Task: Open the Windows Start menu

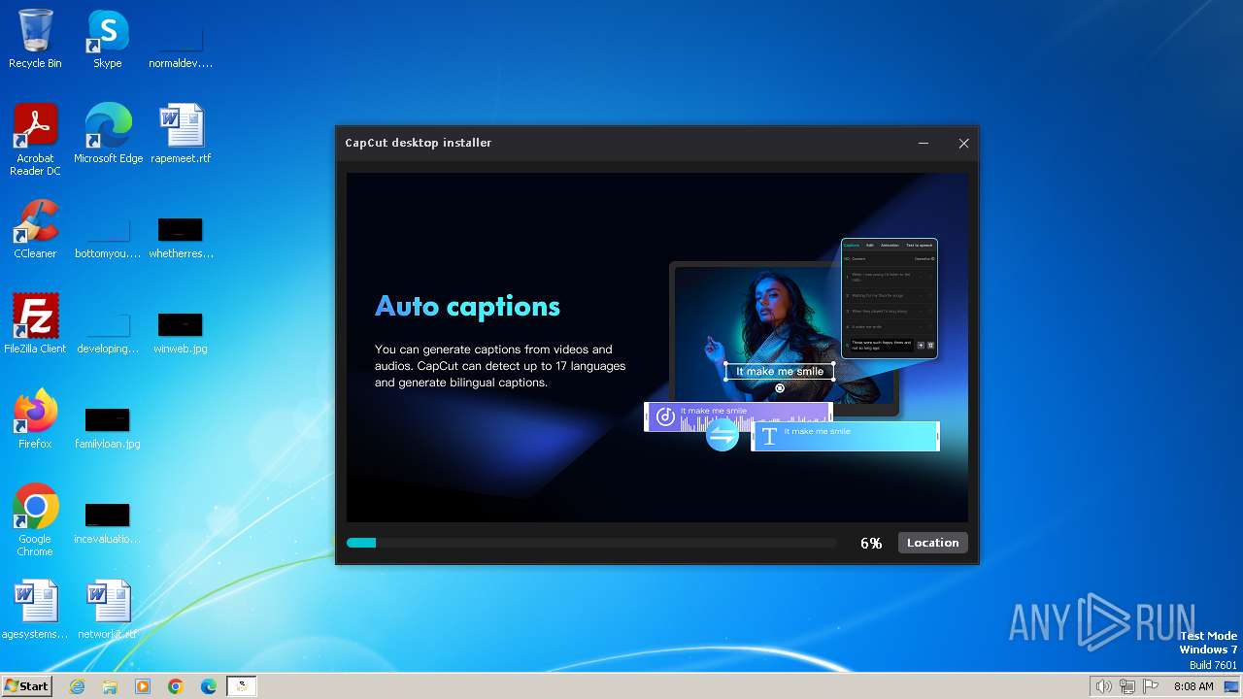Action: pos(27,686)
